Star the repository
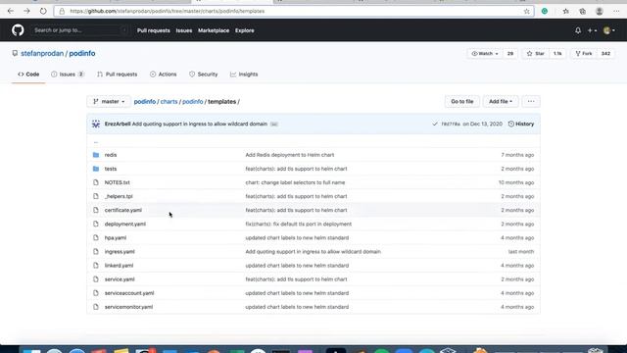Viewport: 627px width, 353px height. 536,54
